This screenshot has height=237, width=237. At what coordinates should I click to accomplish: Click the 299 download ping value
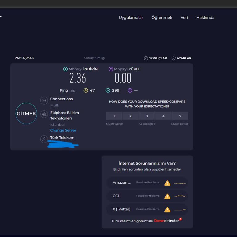pos(116,90)
